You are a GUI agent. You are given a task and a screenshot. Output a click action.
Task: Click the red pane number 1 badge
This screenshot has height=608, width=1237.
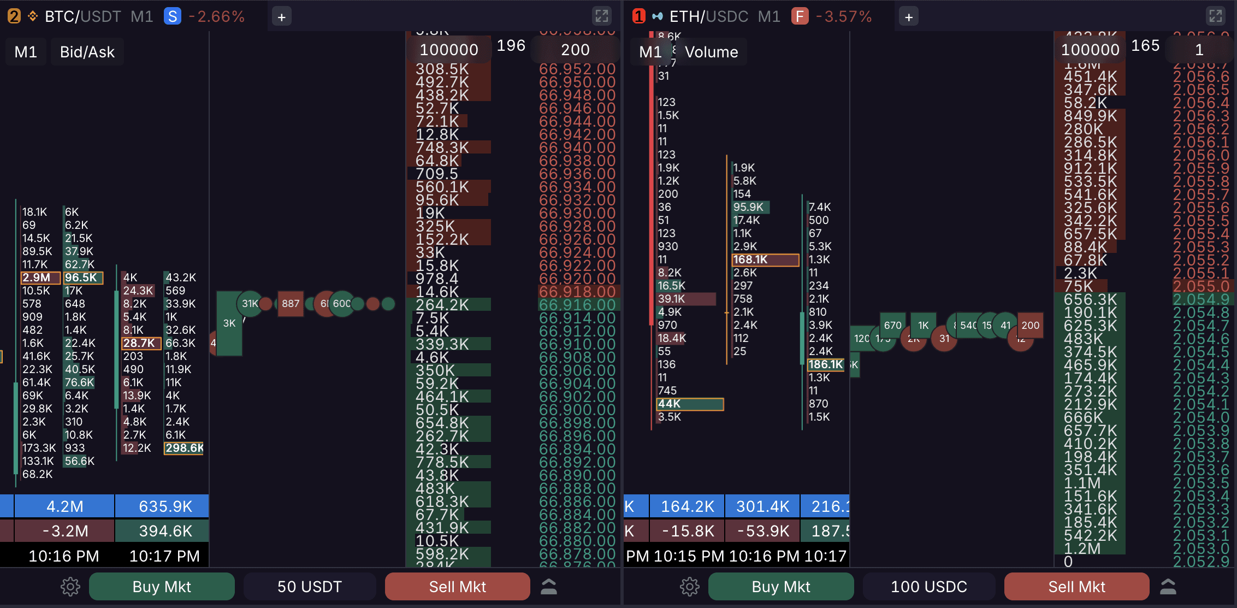coord(638,16)
